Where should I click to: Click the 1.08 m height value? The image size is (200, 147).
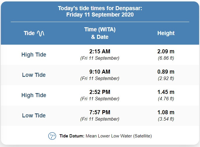[166, 112]
